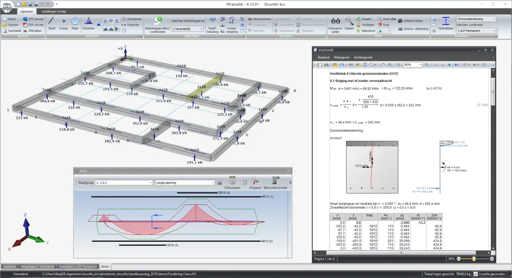Toggle Snap on or off

point(383,25)
